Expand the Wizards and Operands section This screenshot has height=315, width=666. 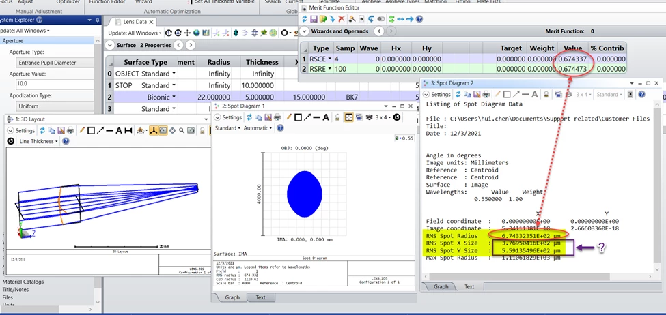304,31
